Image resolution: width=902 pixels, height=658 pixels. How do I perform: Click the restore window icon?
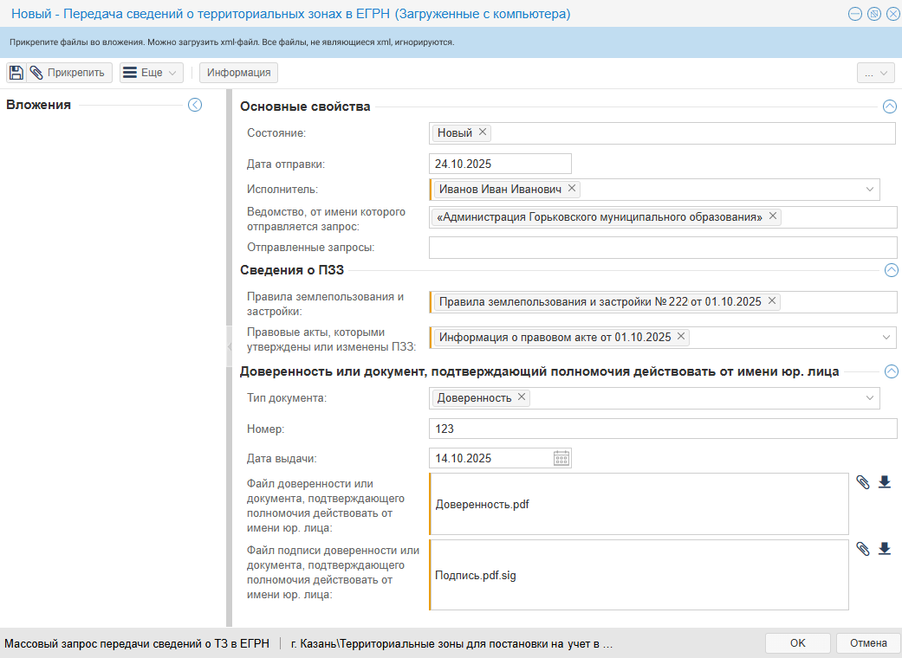pos(874,14)
